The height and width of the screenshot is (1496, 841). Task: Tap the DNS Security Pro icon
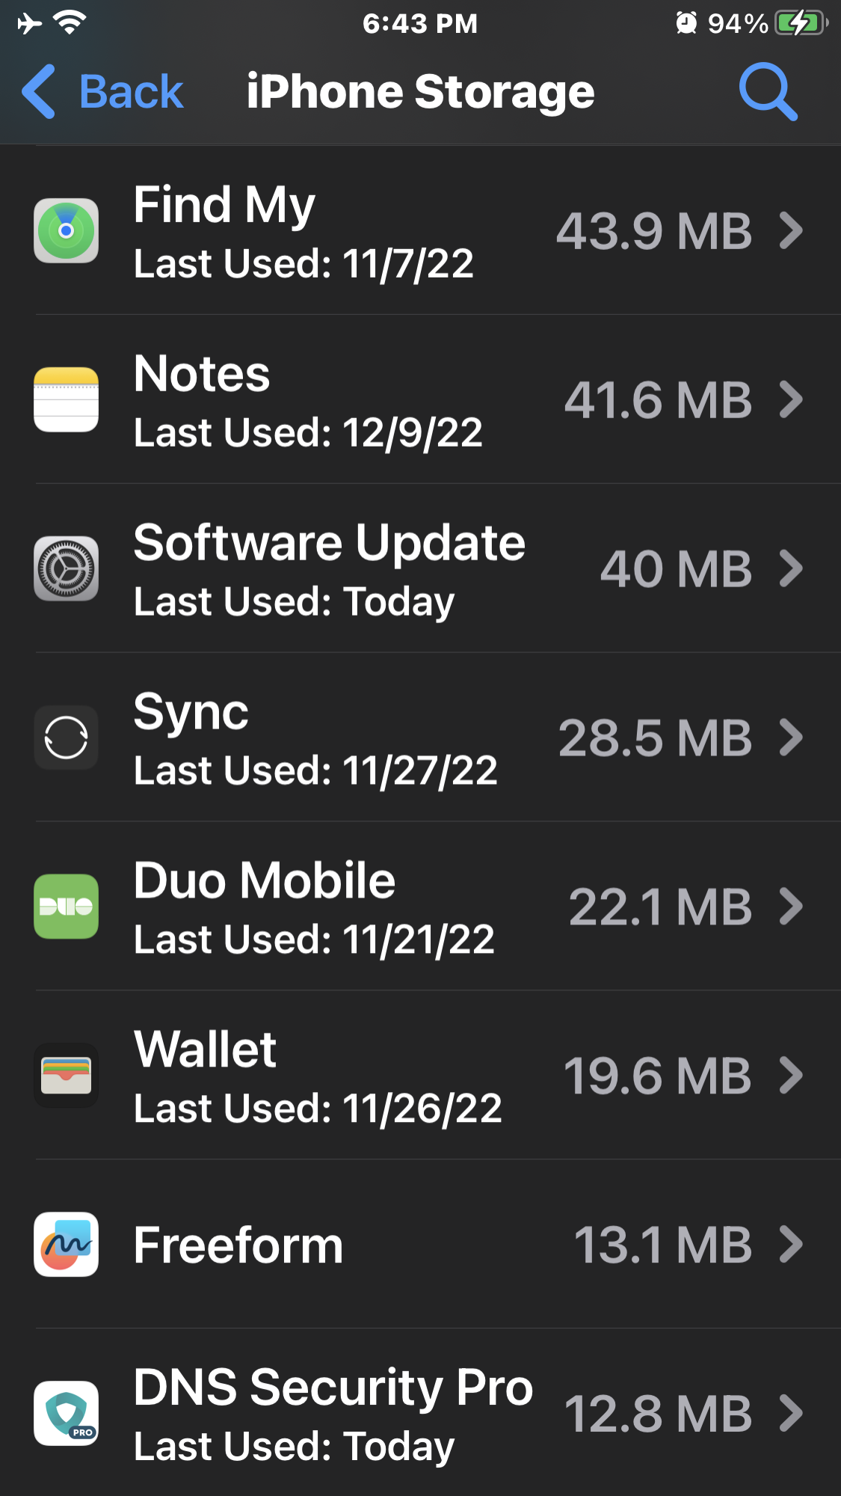[66, 1414]
